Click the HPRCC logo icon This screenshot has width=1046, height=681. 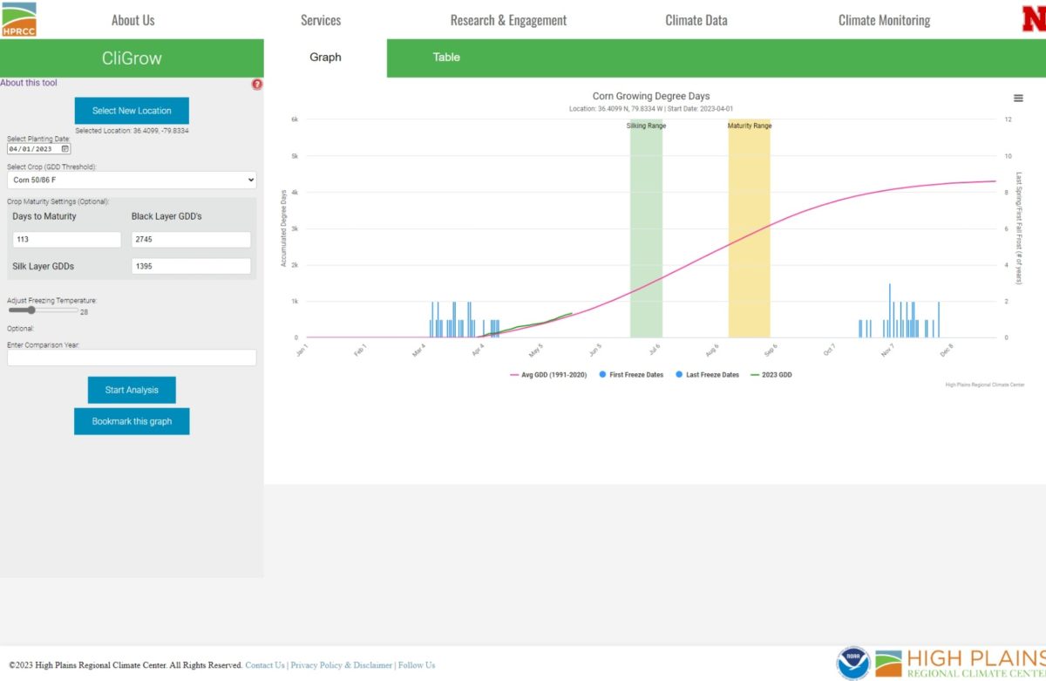19,19
